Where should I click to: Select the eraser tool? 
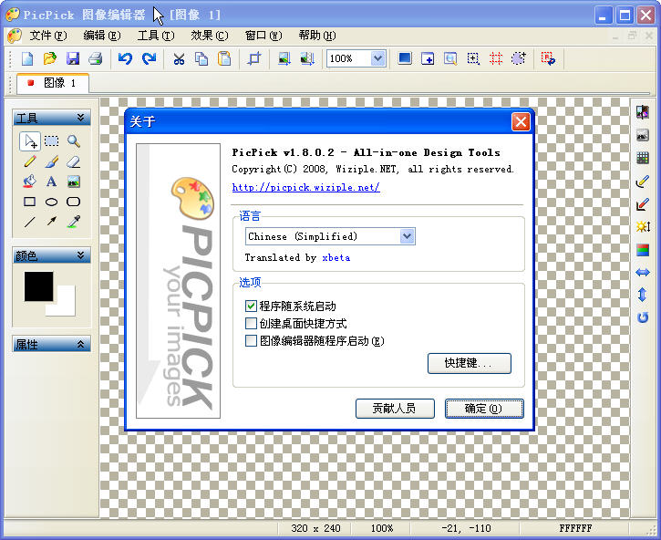(74, 161)
